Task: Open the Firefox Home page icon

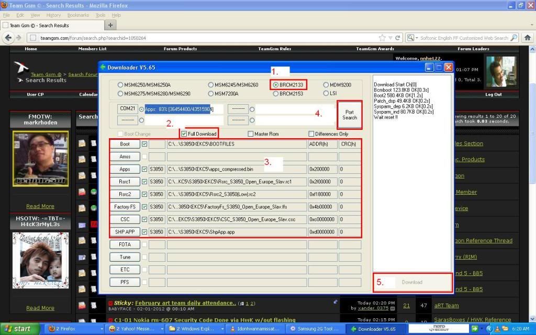Action: 528,38
